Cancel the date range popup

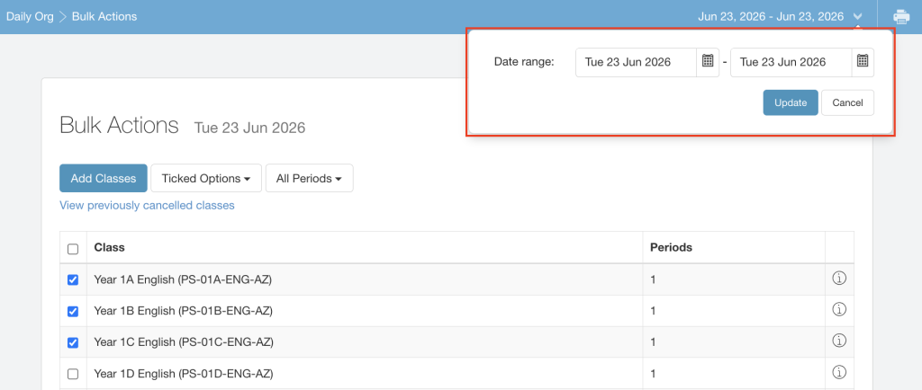pos(847,102)
